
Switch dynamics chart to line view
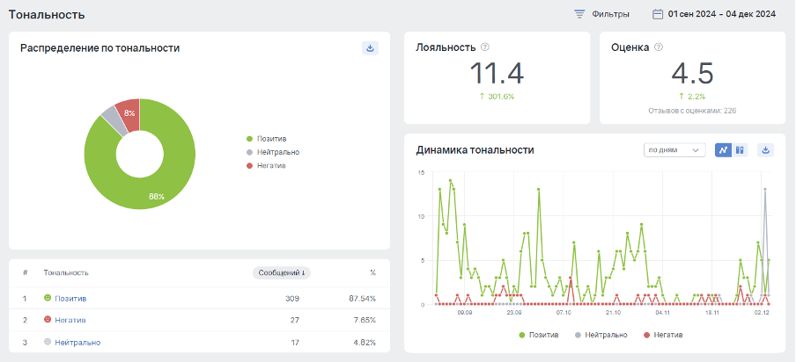pos(723,150)
